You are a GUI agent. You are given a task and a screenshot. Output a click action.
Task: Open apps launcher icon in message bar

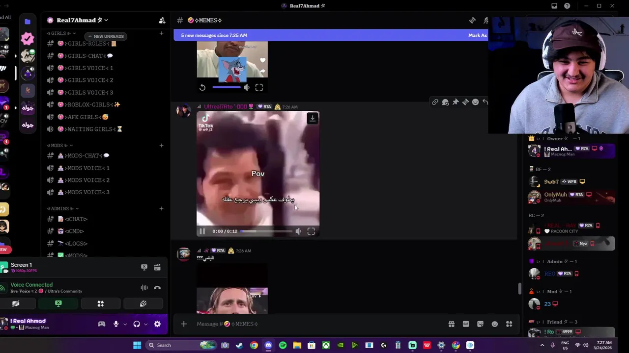(509, 324)
